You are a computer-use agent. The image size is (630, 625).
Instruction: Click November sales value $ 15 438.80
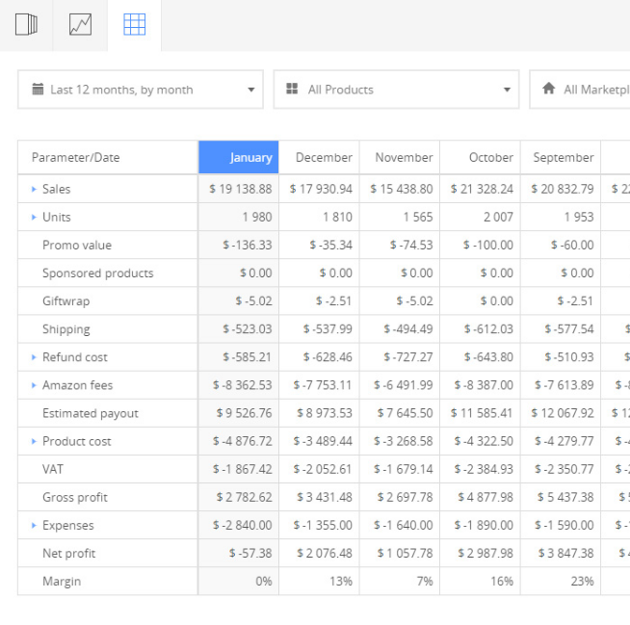click(x=402, y=189)
